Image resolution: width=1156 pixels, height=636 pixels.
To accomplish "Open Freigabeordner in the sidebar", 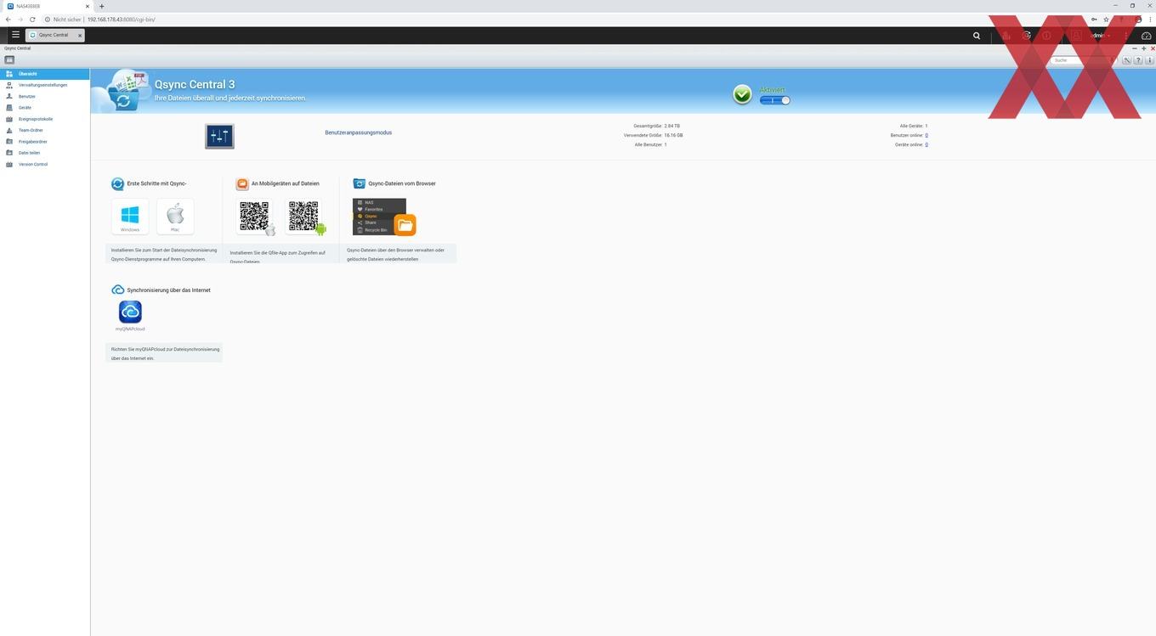I will [x=45, y=142].
